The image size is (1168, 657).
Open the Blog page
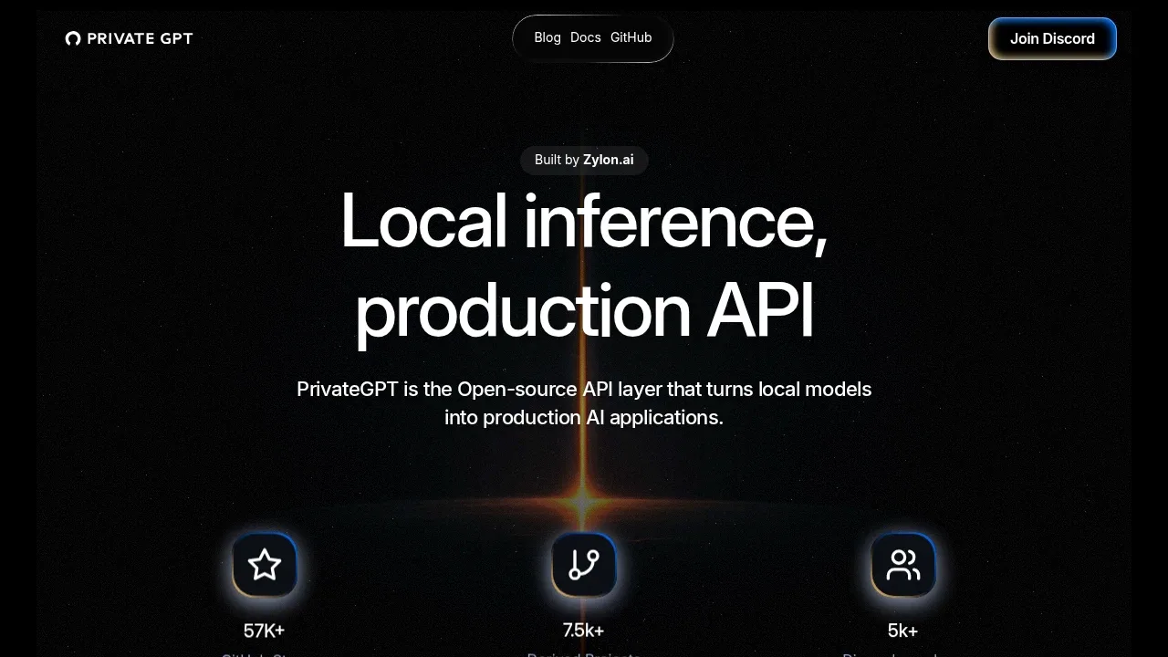(547, 37)
